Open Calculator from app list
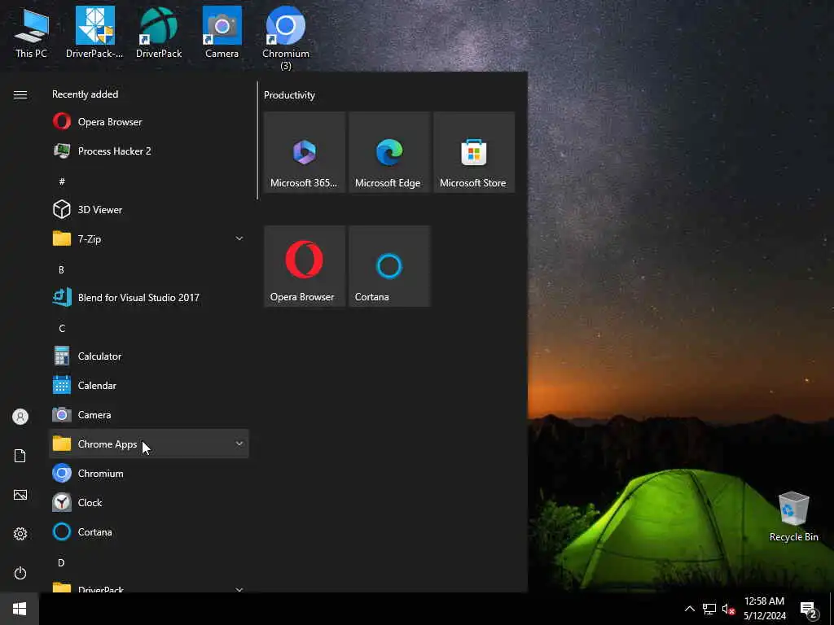Viewport: 834px width, 625px height. (149, 356)
